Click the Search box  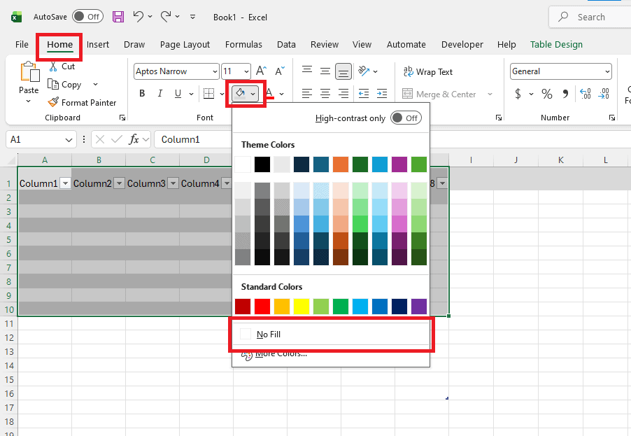pyautogui.click(x=590, y=17)
